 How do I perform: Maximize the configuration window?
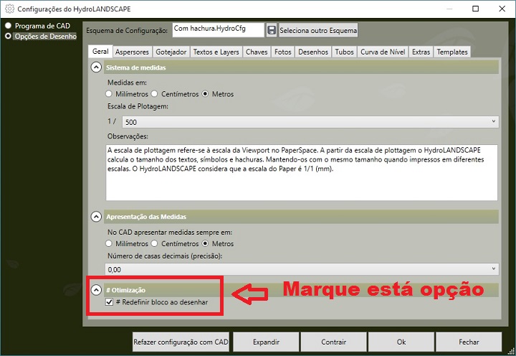coord(476,9)
